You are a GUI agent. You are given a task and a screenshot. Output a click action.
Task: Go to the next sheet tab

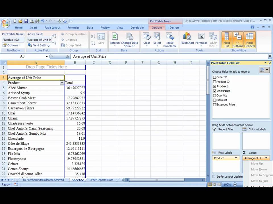tap(9, 180)
